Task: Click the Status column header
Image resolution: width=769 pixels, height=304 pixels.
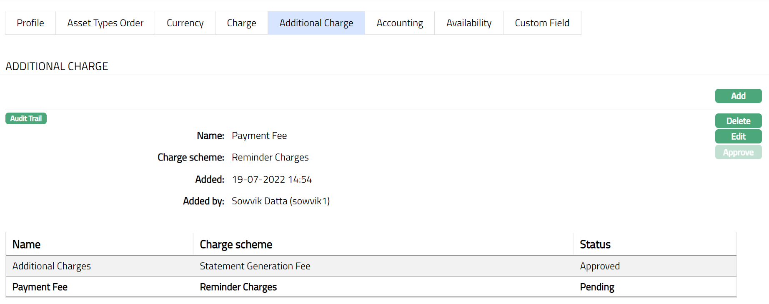Action: pos(595,244)
